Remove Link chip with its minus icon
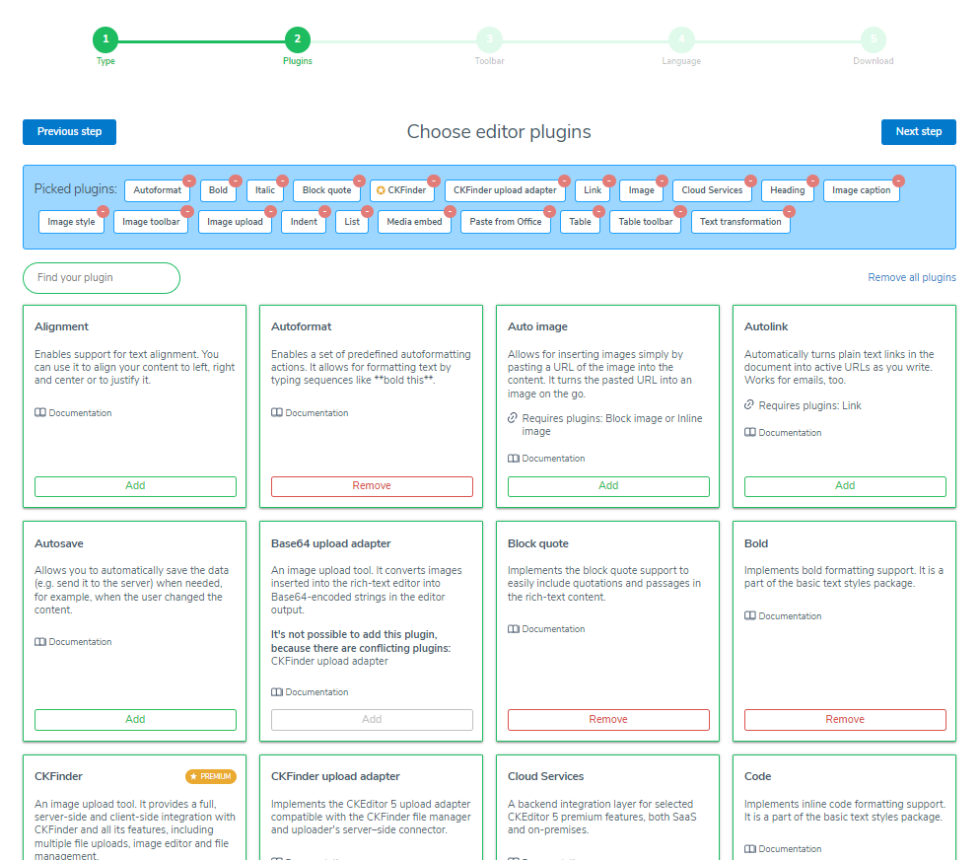Screen dimensions: 980x860 pos(609,180)
